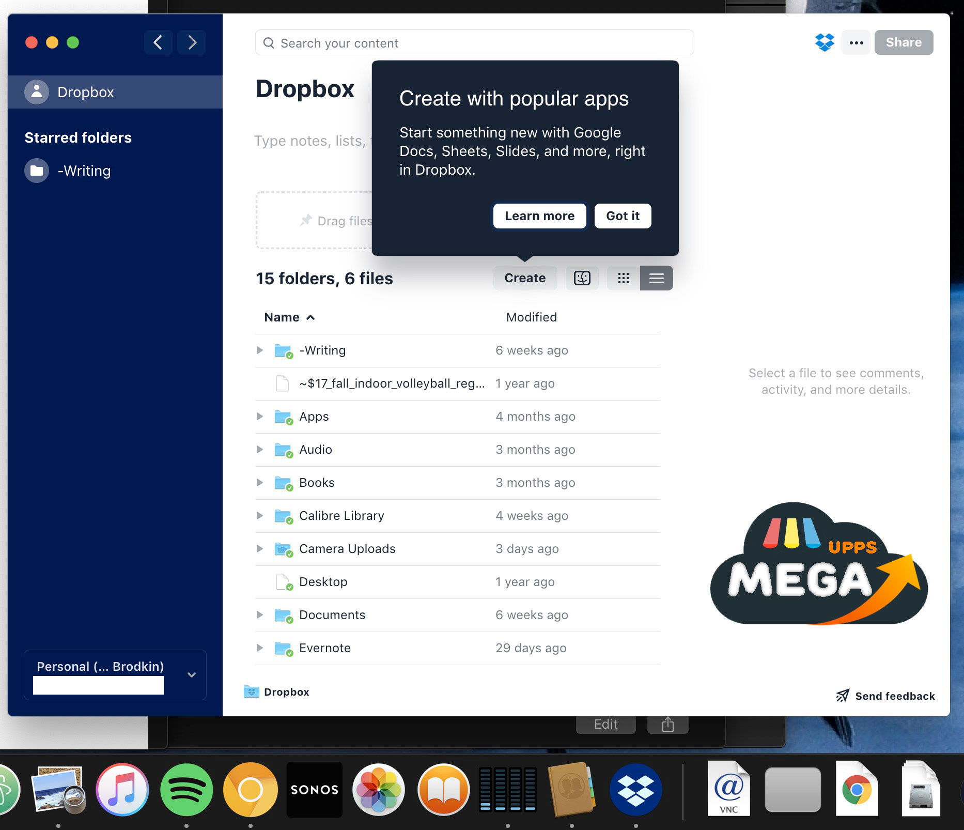Click the Share button
The width and height of the screenshot is (964, 830).
click(904, 42)
